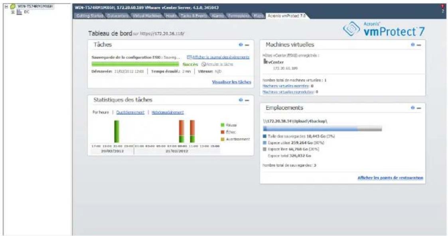Screen dimensions: 448x236
Task: Click the Espace utilisé legend swatch
Action: pyautogui.click(x=264, y=143)
